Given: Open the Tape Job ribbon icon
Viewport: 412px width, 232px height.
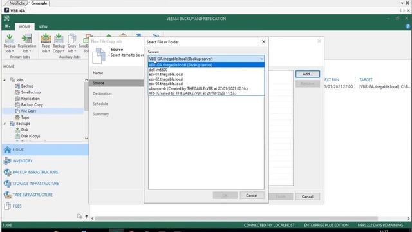Looking at the screenshot, I should [x=46, y=43].
